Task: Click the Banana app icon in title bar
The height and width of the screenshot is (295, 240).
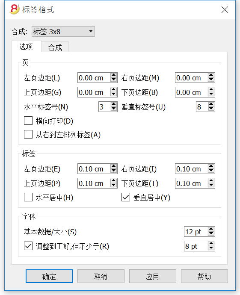Action: click(15, 9)
